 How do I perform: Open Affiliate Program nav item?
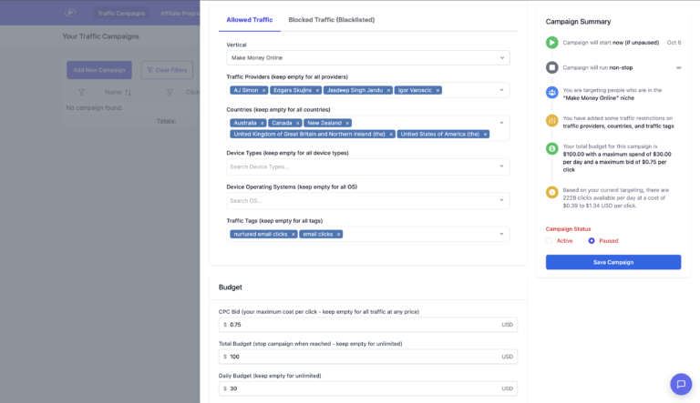click(180, 14)
